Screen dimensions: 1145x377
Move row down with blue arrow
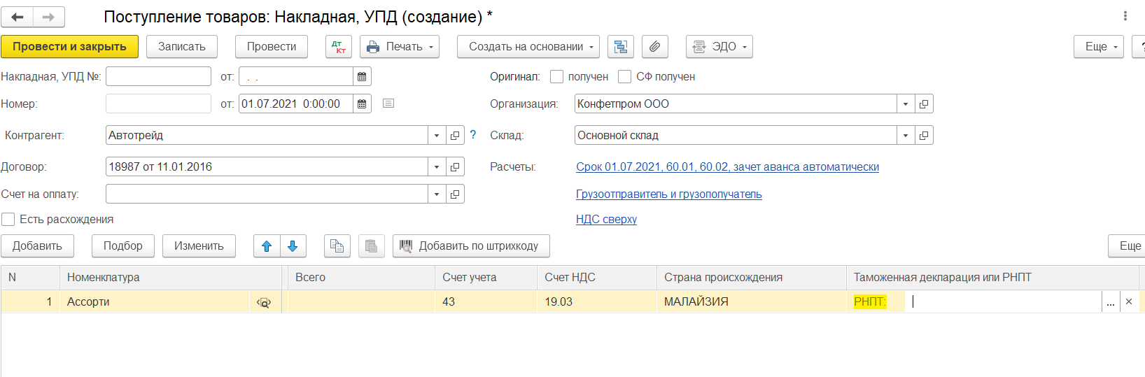tap(293, 246)
